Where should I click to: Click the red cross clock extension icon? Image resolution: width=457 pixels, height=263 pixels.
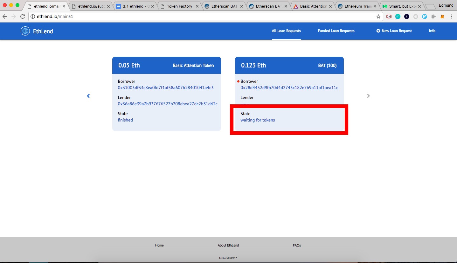coord(389,16)
